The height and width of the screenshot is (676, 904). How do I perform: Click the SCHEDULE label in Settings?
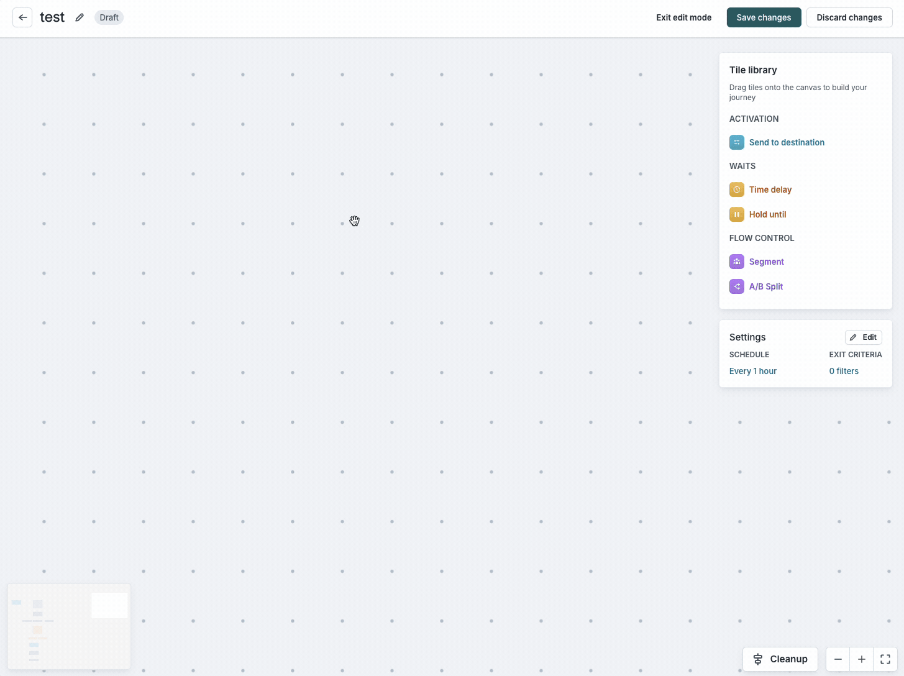tap(749, 355)
